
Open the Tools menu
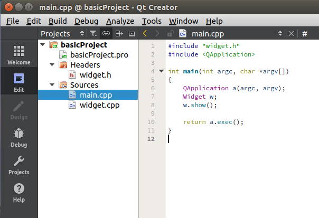[x=152, y=21]
